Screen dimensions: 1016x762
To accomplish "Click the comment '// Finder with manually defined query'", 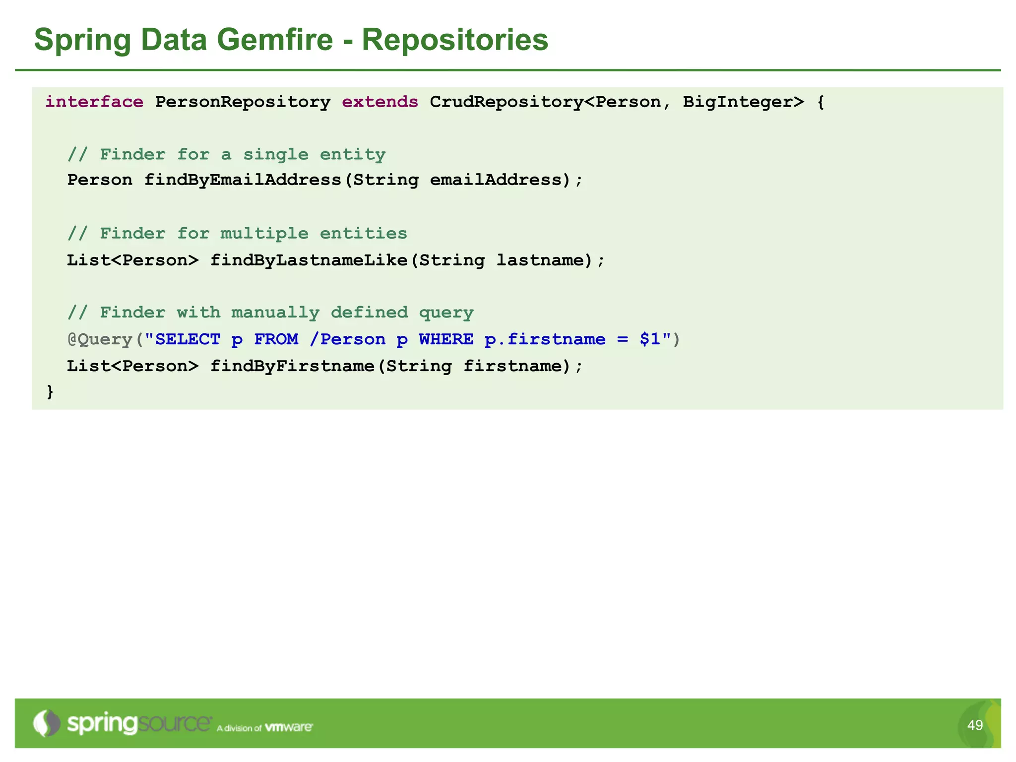I will tap(270, 313).
